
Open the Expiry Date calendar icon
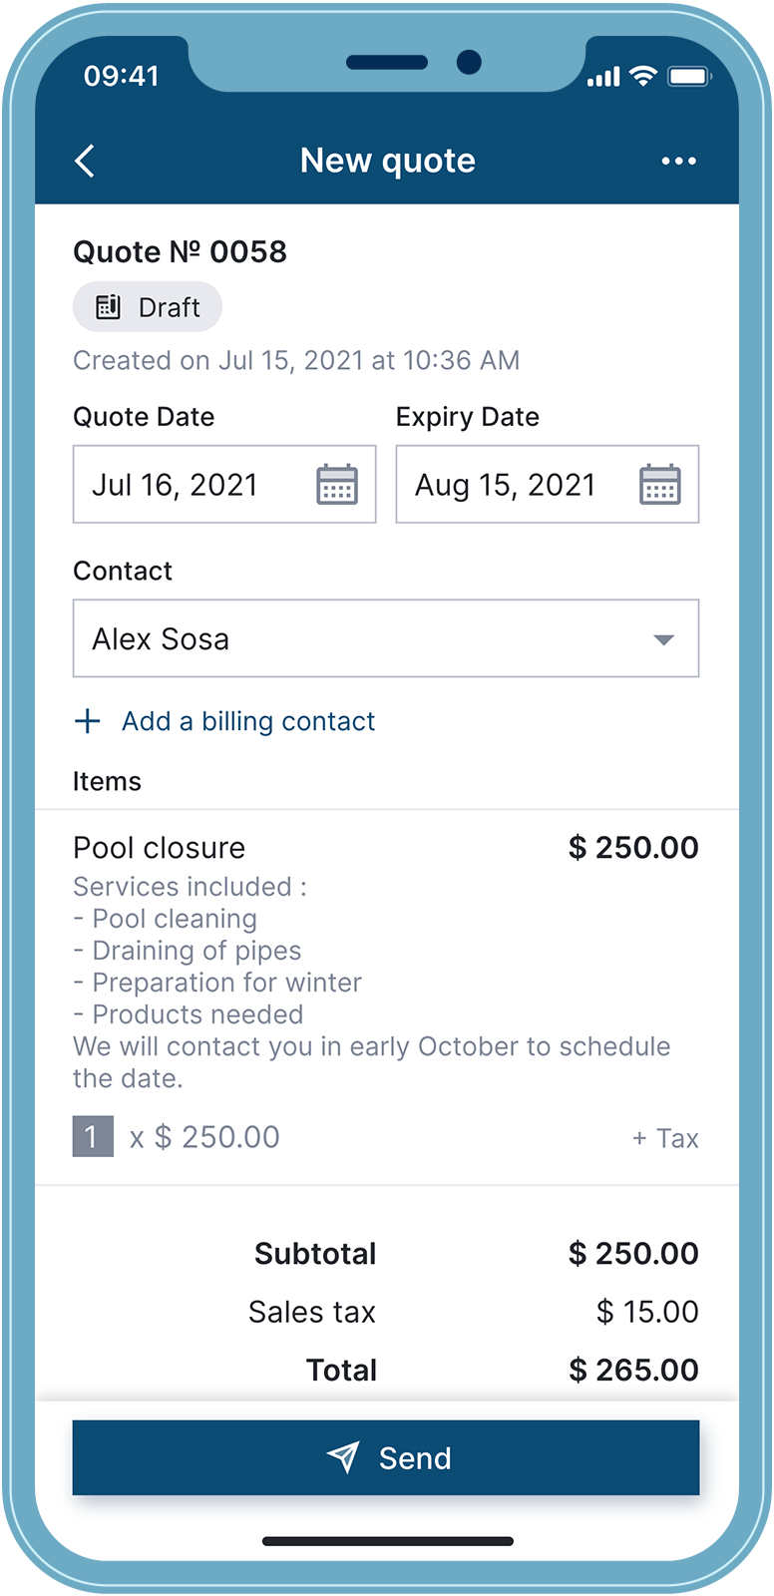pyautogui.click(x=660, y=485)
